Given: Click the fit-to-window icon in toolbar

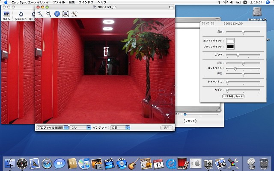Looking at the screenshot, I should pyautogui.click(x=66, y=14).
